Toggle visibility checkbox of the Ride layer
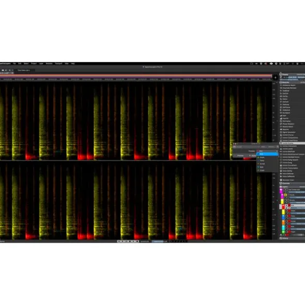 tap(286, 227)
